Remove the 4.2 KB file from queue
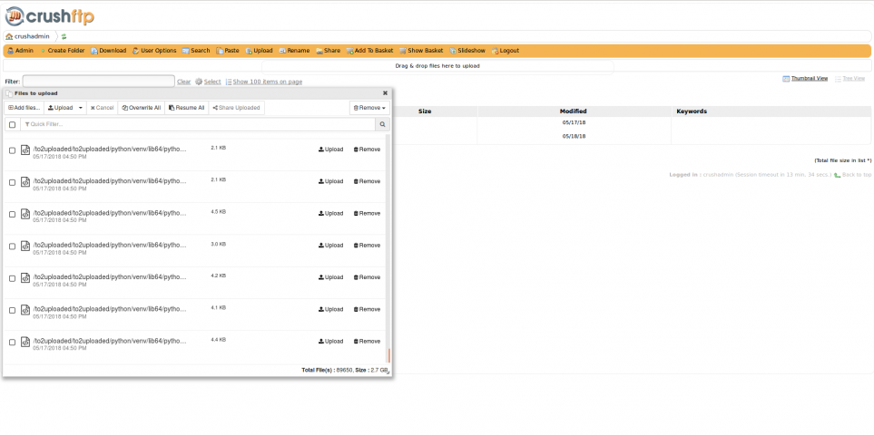The width and height of the screenshot is (874, 435). point(367,277)
